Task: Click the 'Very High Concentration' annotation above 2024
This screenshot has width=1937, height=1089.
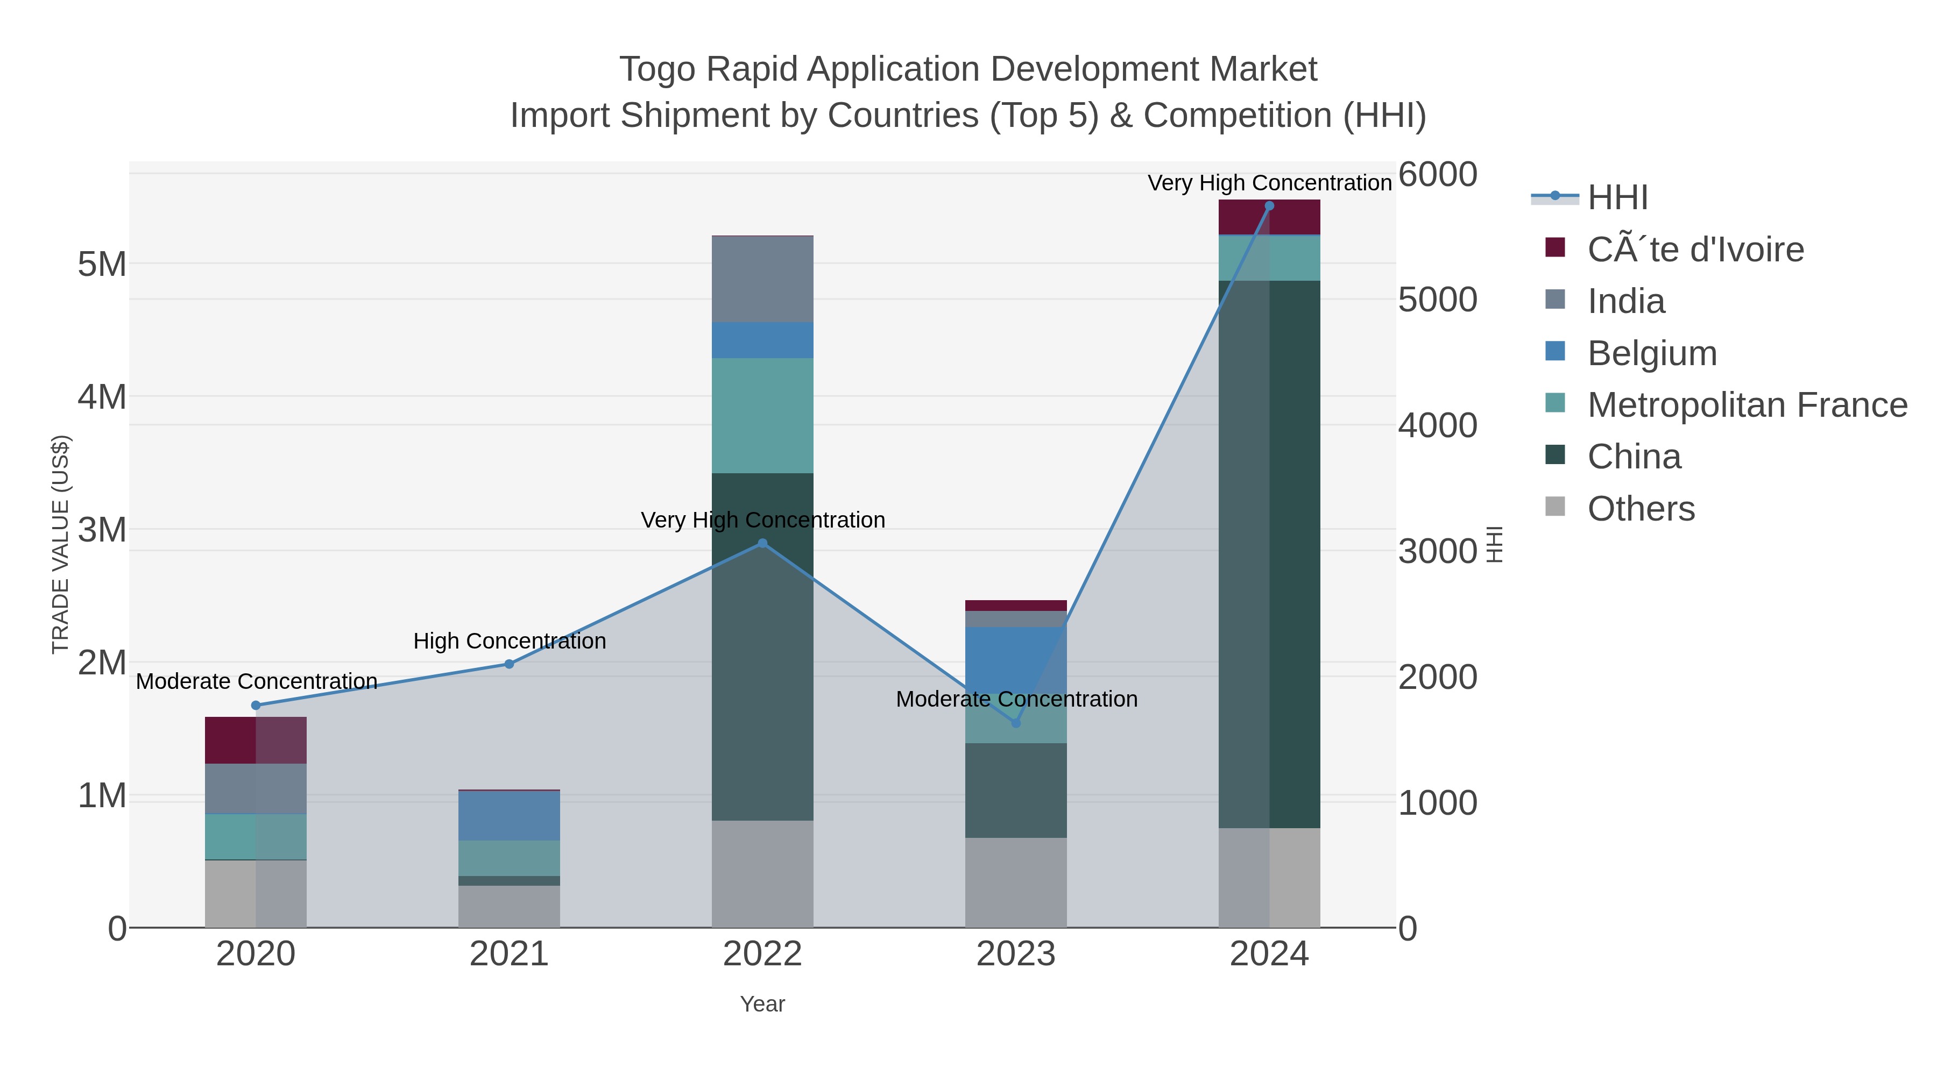Action: 1270,183
